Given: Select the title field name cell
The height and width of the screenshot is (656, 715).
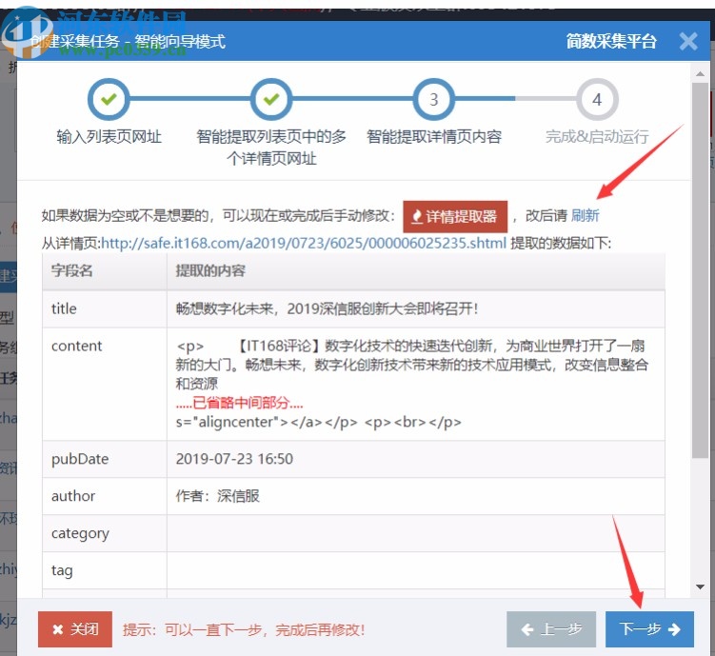Looking at the screenshot, I should pyautogui.click(x=105, y=308).
